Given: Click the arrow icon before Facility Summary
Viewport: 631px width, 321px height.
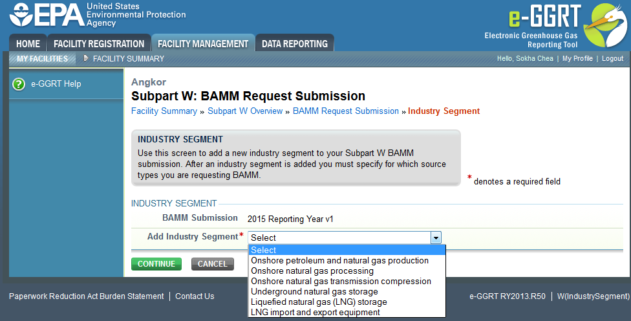Looking at the screenshot, I should [x=86, y=58].
